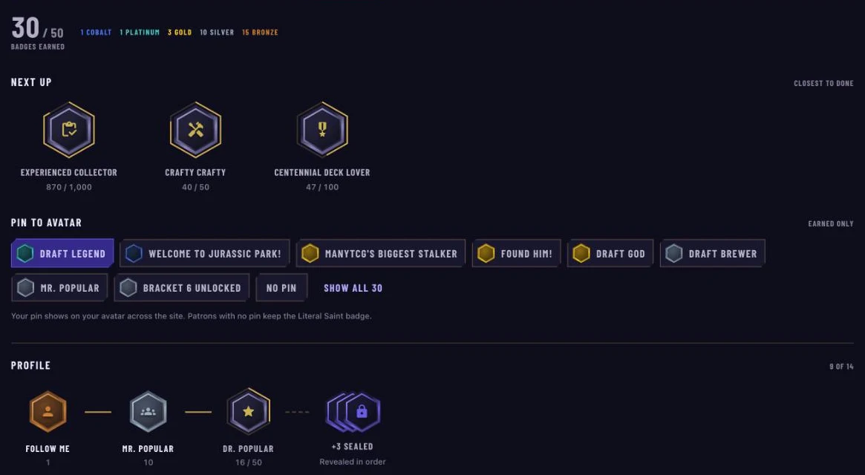The height and width of the screenshot is (475, 865).
Task: Pin the Mr. Popular chip to avatar
Action: pos(59,287)
